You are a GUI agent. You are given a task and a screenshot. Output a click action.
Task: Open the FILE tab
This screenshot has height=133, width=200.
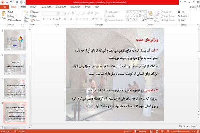(4, 7)
